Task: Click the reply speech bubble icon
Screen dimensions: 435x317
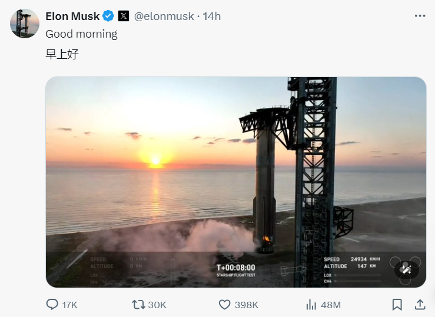Action: pos(52,305)
